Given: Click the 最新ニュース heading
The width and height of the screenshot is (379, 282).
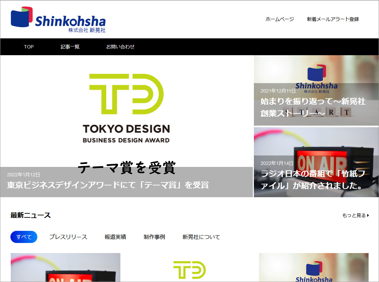Looking at the screenshot, I should click(x=31, y=215).
